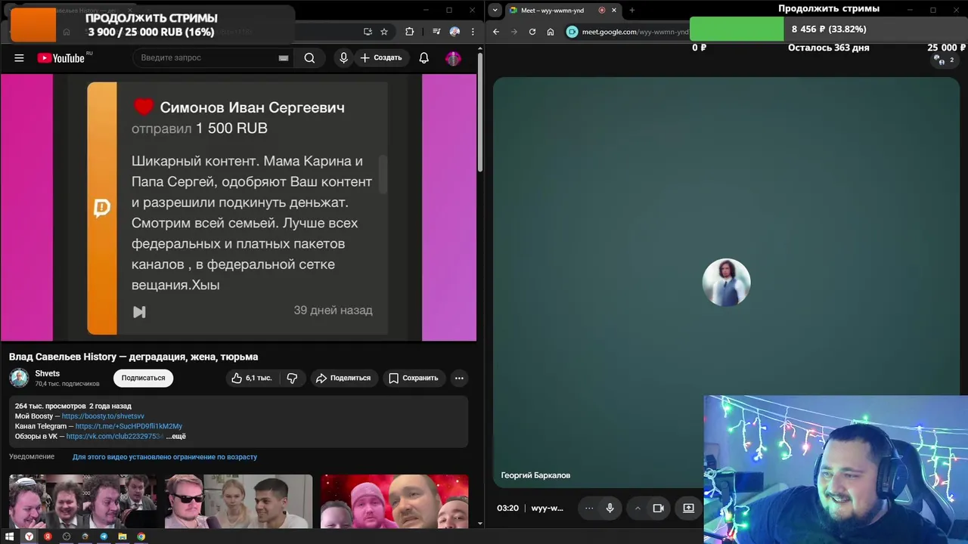Open the Shvets channel name link
968x544 pixels.
pos(48,373)
